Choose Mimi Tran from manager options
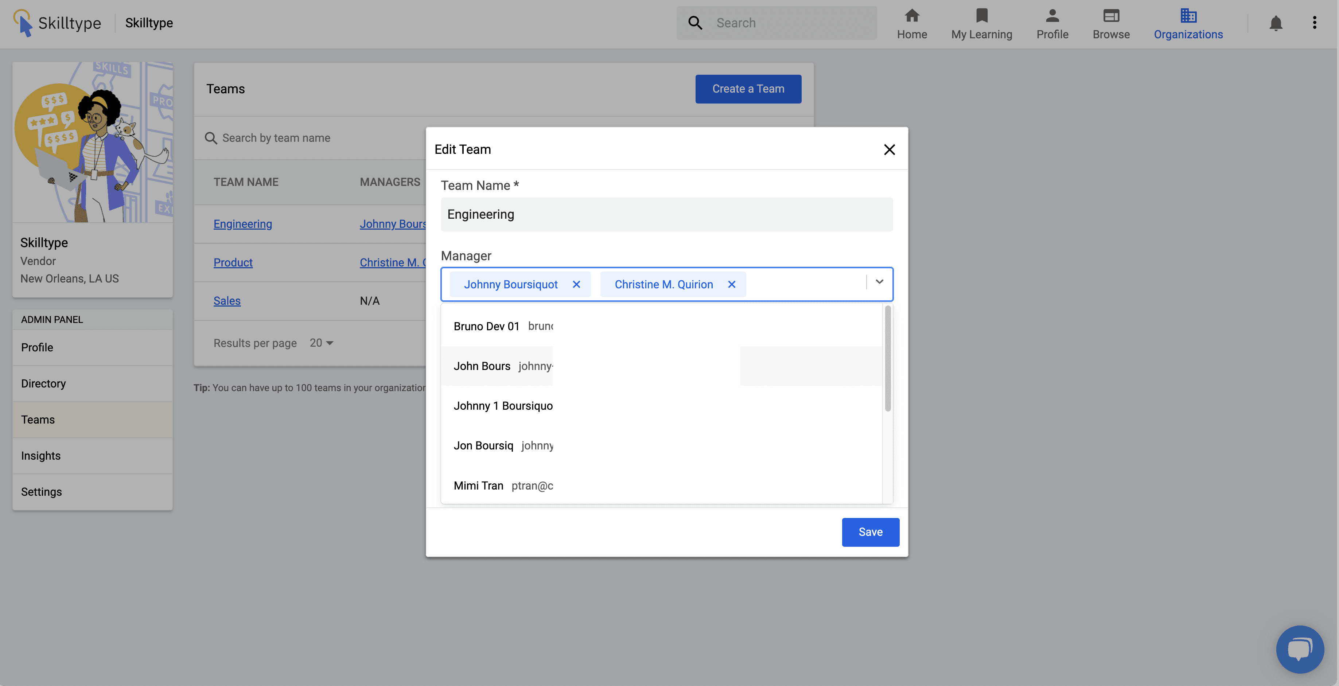This screenshot has height=686, width=1339. click(478, 486)
